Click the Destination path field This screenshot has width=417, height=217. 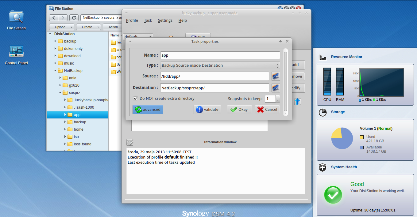214,88
